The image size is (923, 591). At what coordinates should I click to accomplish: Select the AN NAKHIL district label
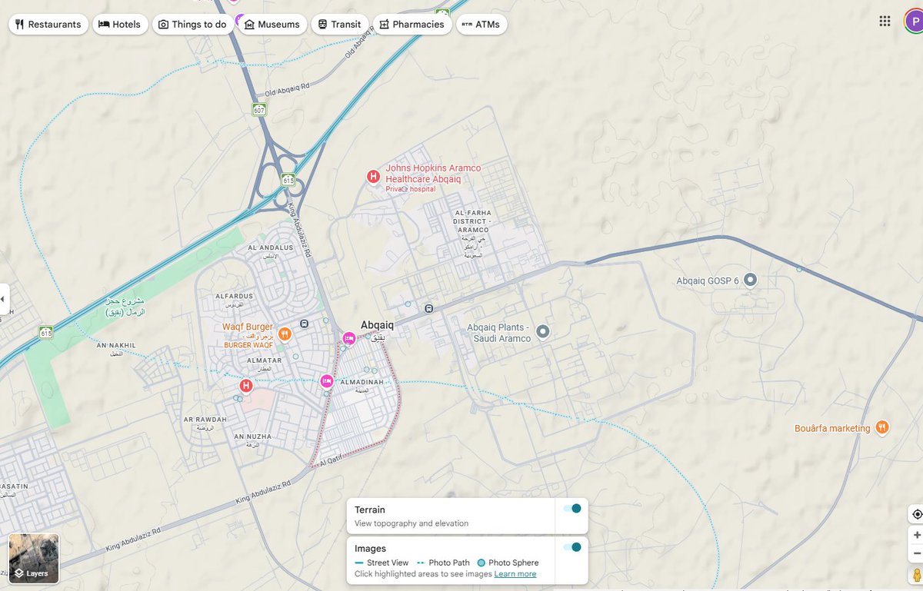click(x=116, y=346)
